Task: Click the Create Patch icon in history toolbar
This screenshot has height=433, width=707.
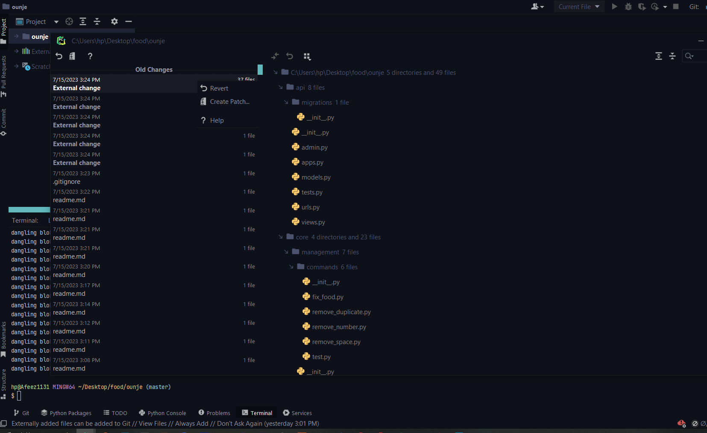Action: [72, 56]
